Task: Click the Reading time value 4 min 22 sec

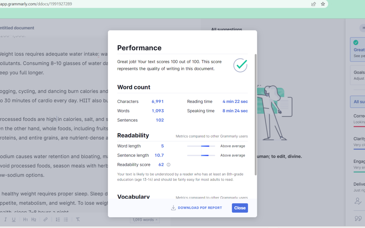Action: click(x=235, y=101)
